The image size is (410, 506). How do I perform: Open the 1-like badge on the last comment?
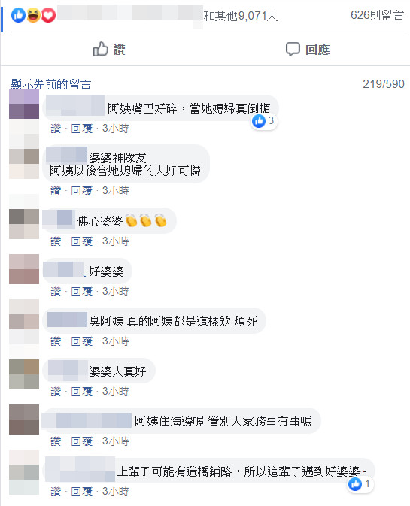point(360,484)
